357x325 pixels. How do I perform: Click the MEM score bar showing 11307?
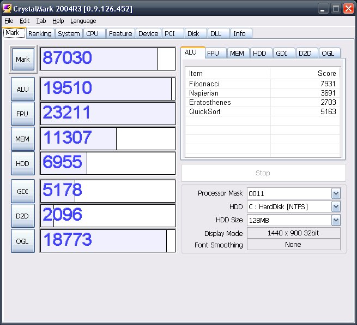108,139
